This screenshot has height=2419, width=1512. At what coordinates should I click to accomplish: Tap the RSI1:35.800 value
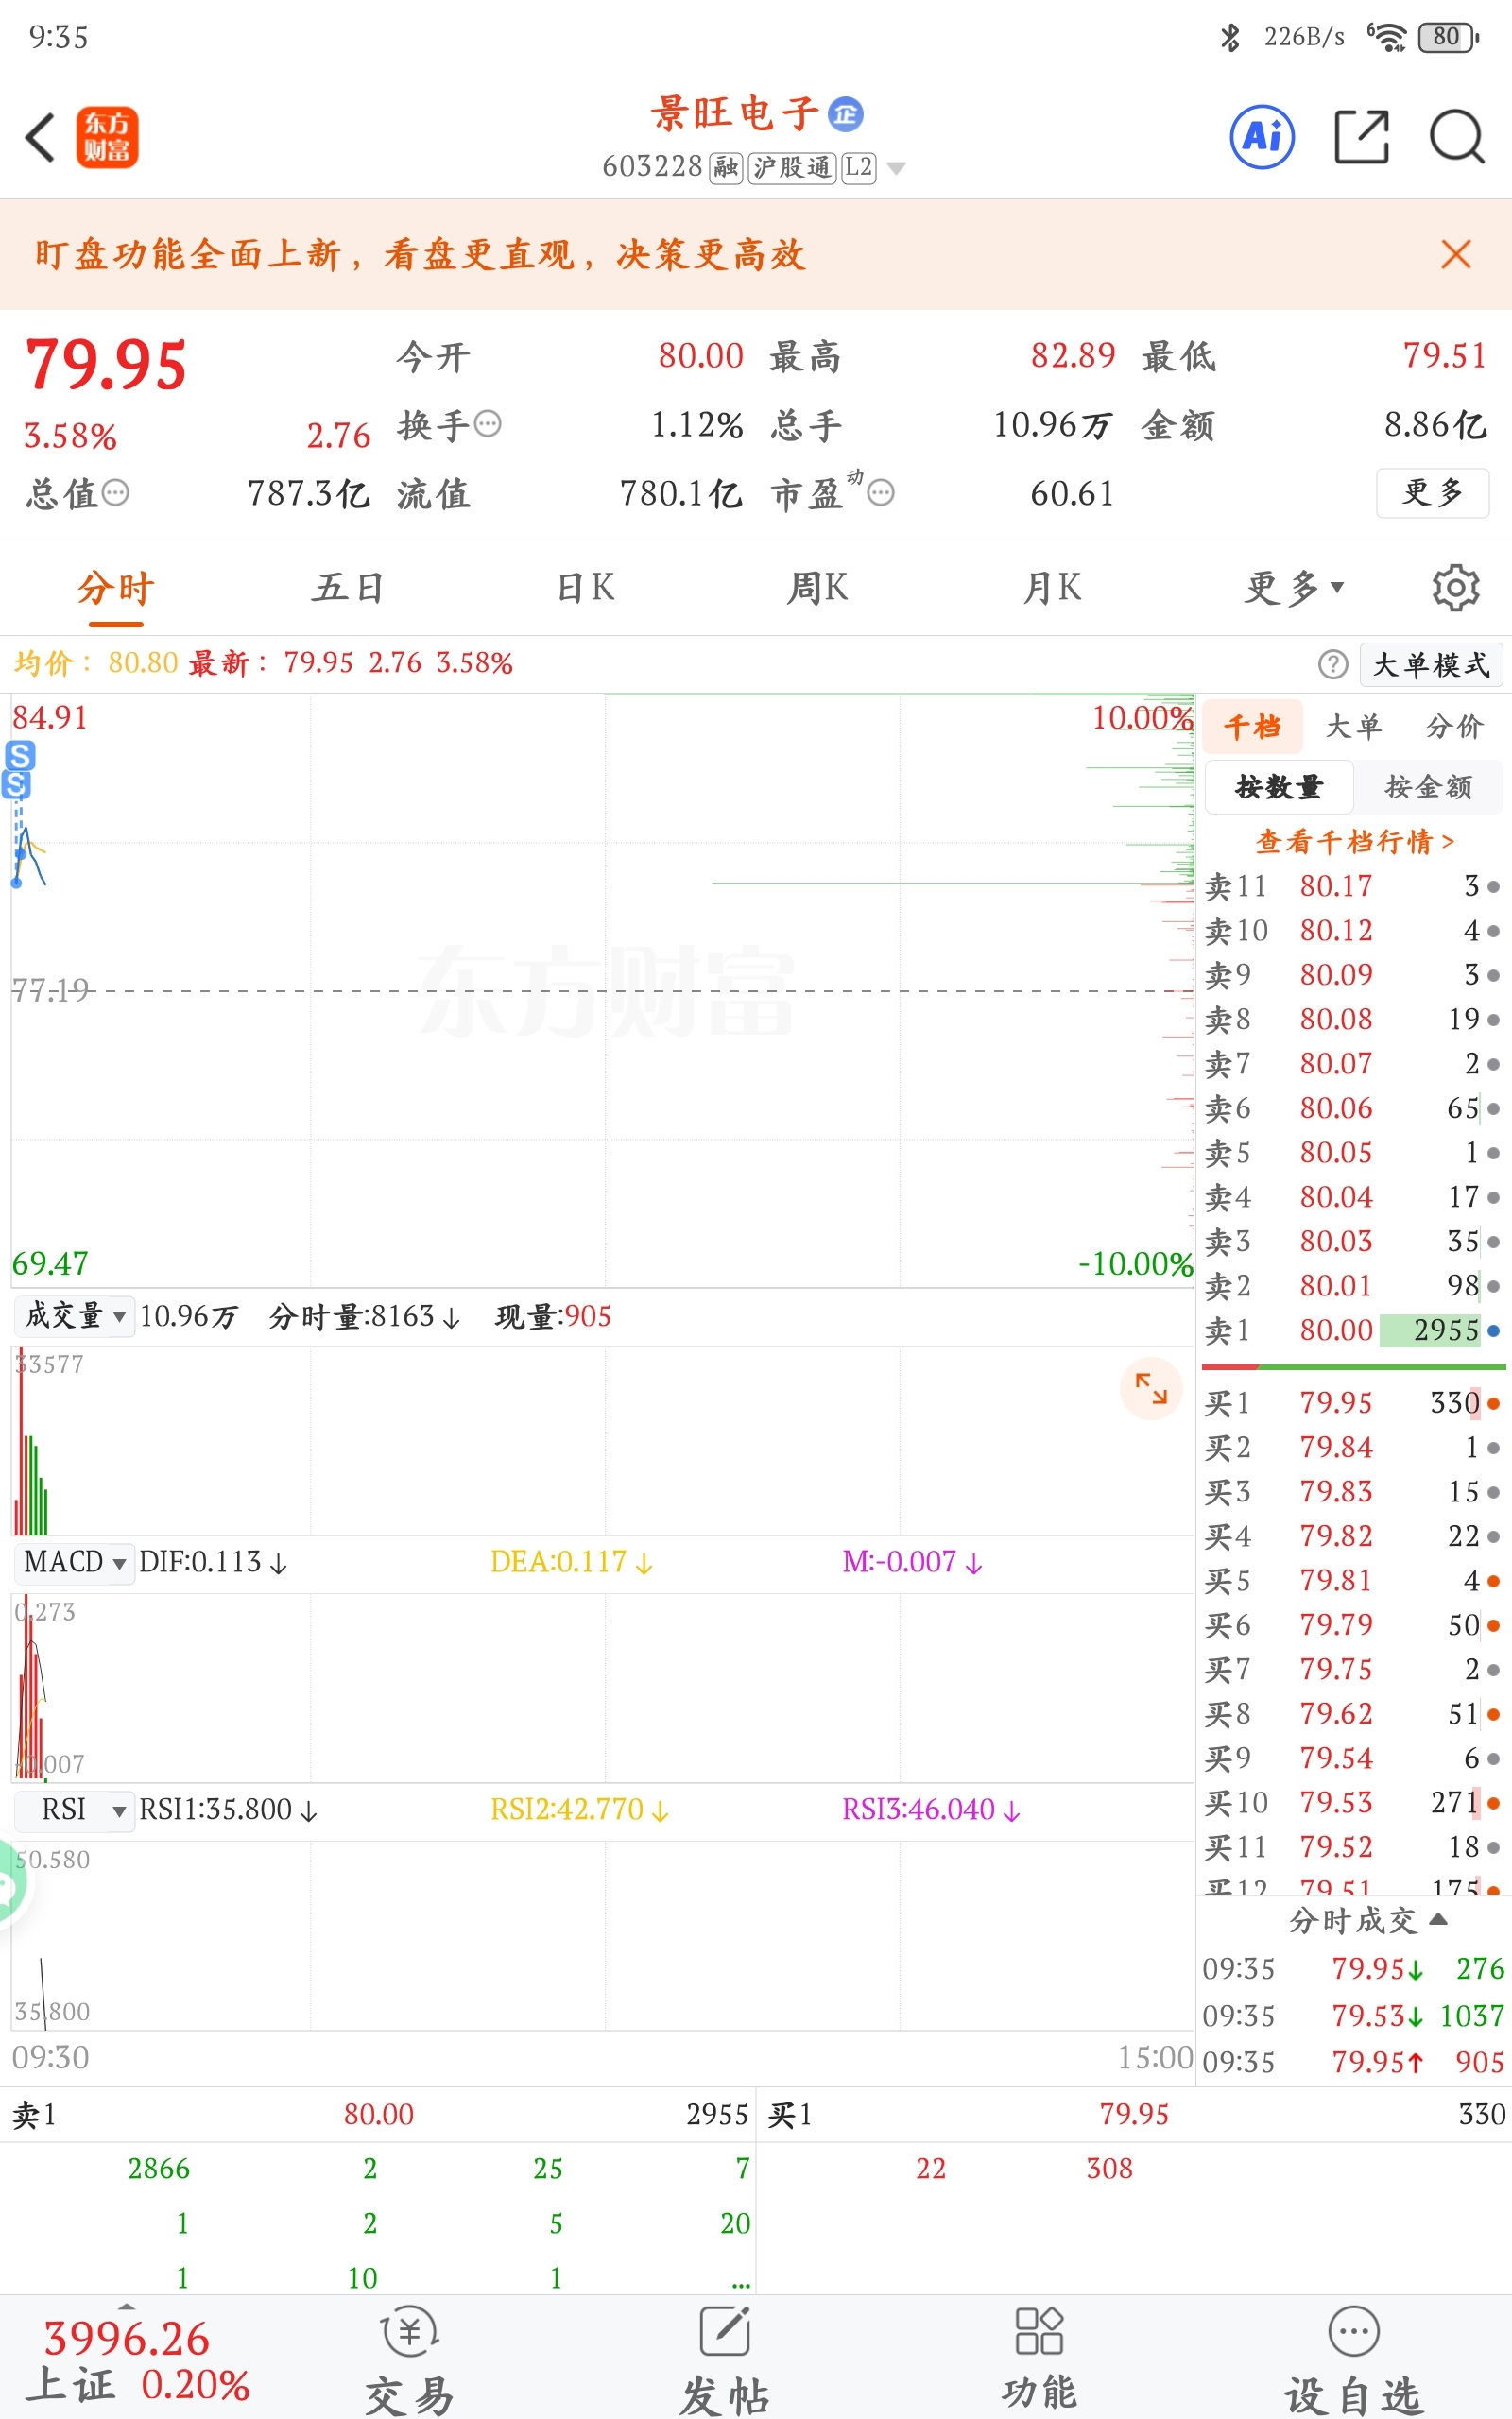tap(228, 1810)
